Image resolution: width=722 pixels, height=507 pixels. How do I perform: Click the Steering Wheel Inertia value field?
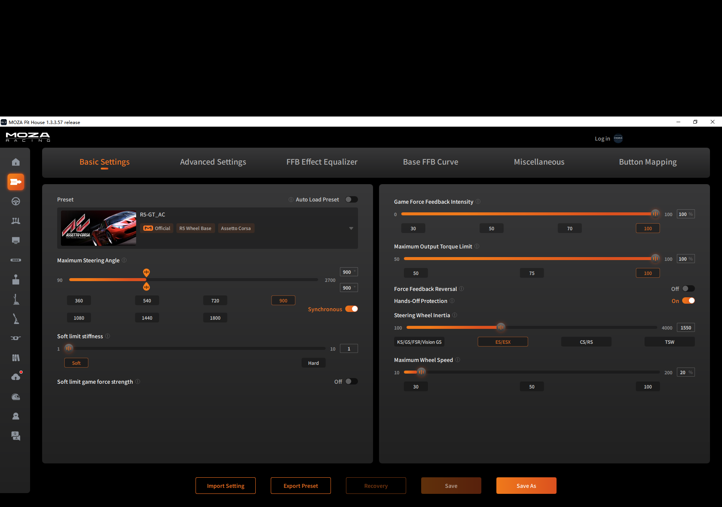click(686, 328)
